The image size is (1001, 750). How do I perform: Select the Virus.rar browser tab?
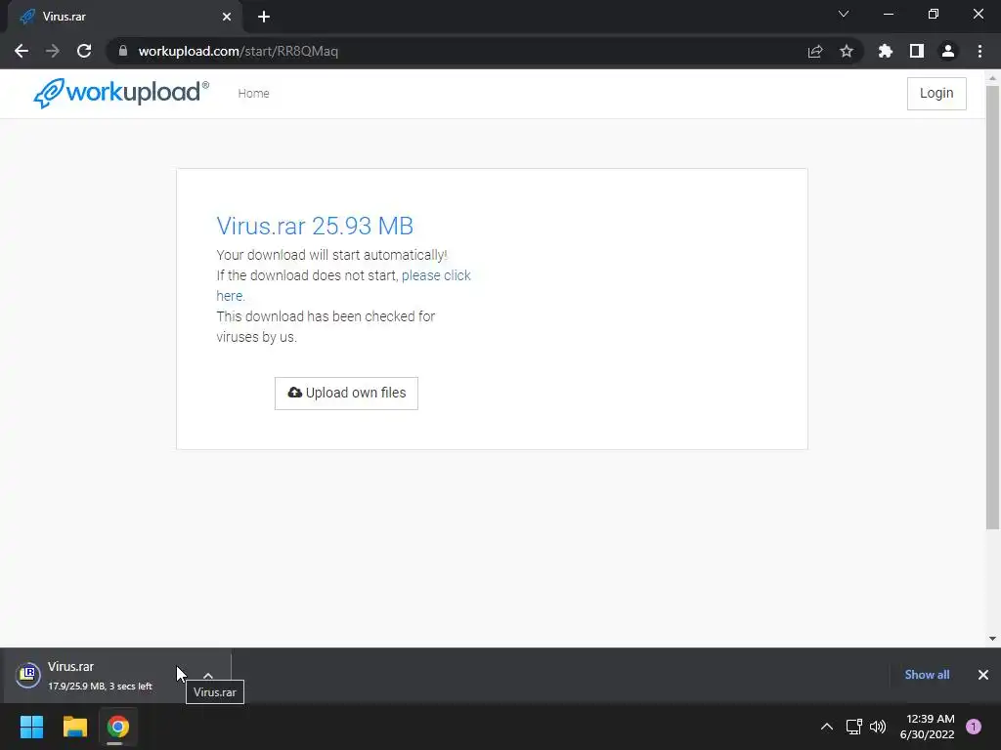(125, 17)
